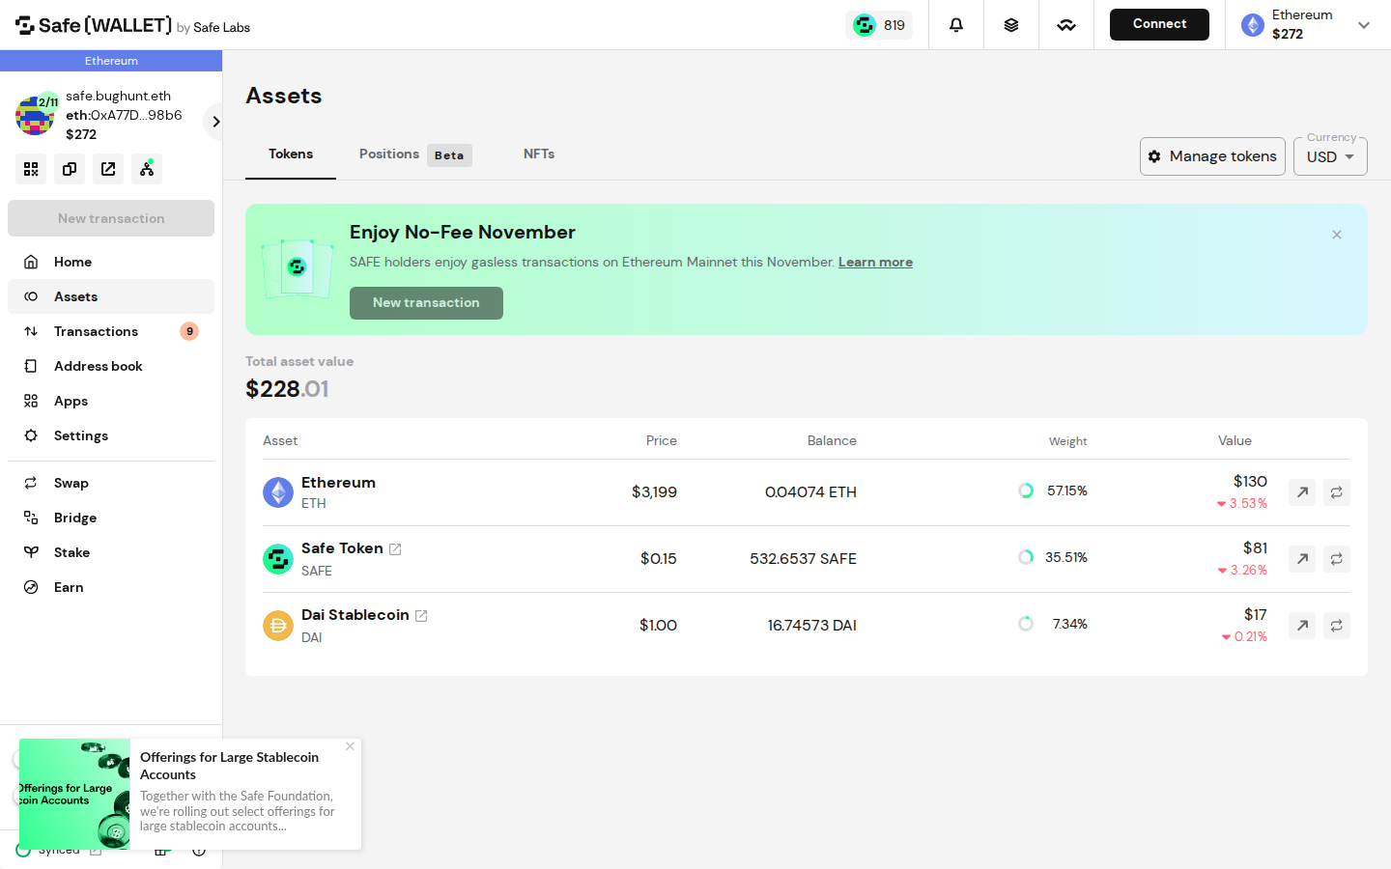Switch to the NFTs tab
Image resolution: width=1391 pixels, height=869 pixels.
[x=539, y=154]
